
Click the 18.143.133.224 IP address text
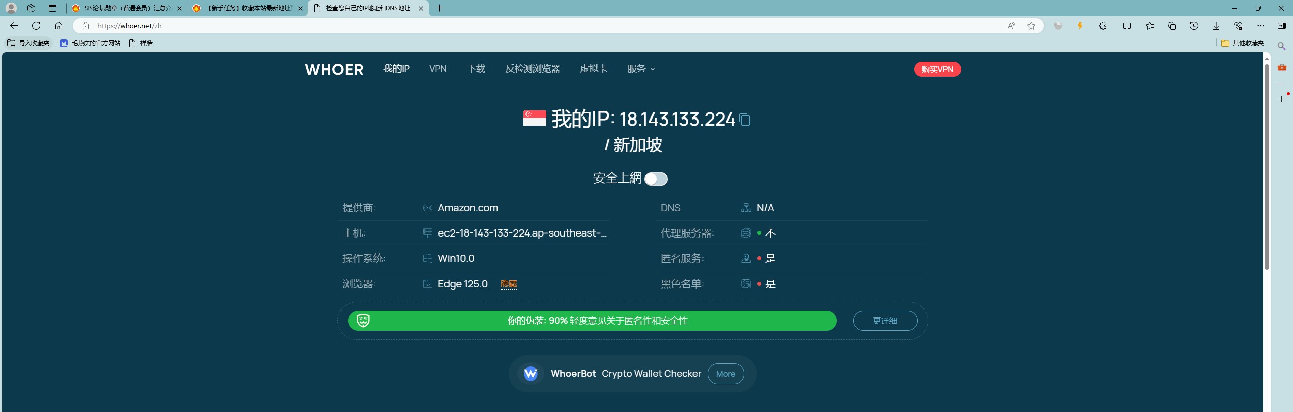(677, 120)
